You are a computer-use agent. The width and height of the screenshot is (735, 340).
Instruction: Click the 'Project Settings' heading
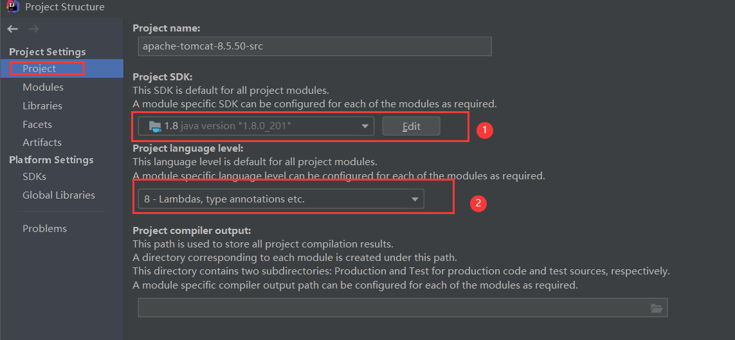[x=48, y=51]
